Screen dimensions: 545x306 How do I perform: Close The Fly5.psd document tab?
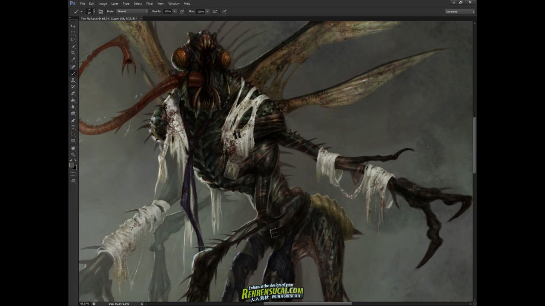point(141,19)
